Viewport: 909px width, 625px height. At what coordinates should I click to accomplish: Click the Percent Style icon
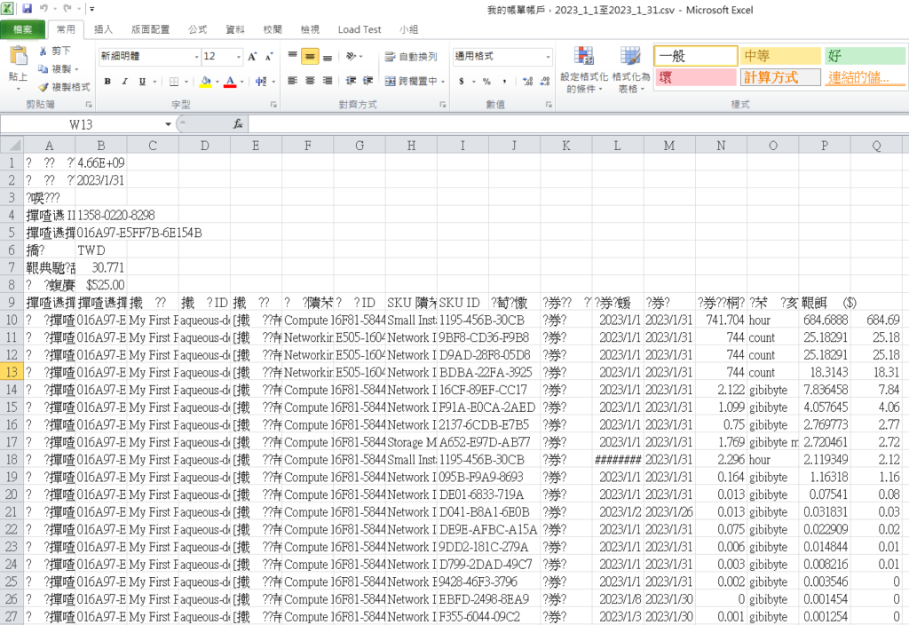pyautogui.click(x=486, y=82)
